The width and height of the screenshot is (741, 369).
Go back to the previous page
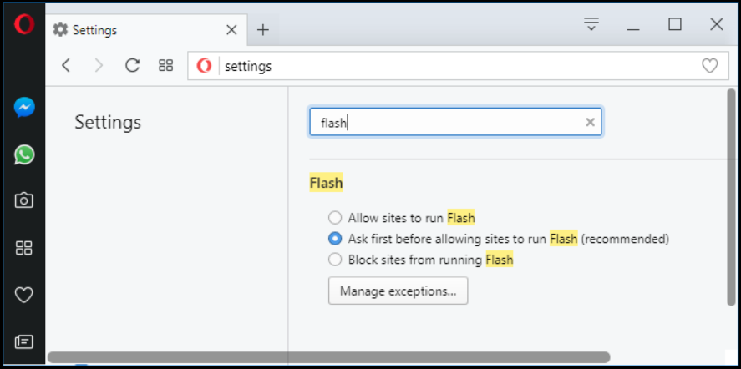tap(67, 65)
